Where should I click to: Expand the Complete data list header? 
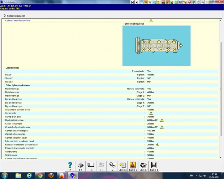pos(16,16)
